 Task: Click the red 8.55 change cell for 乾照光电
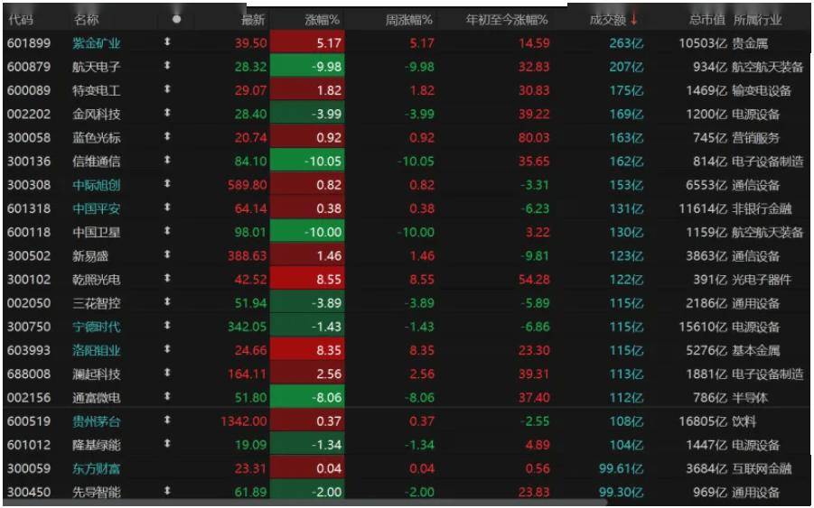click(x=307, y=280)
